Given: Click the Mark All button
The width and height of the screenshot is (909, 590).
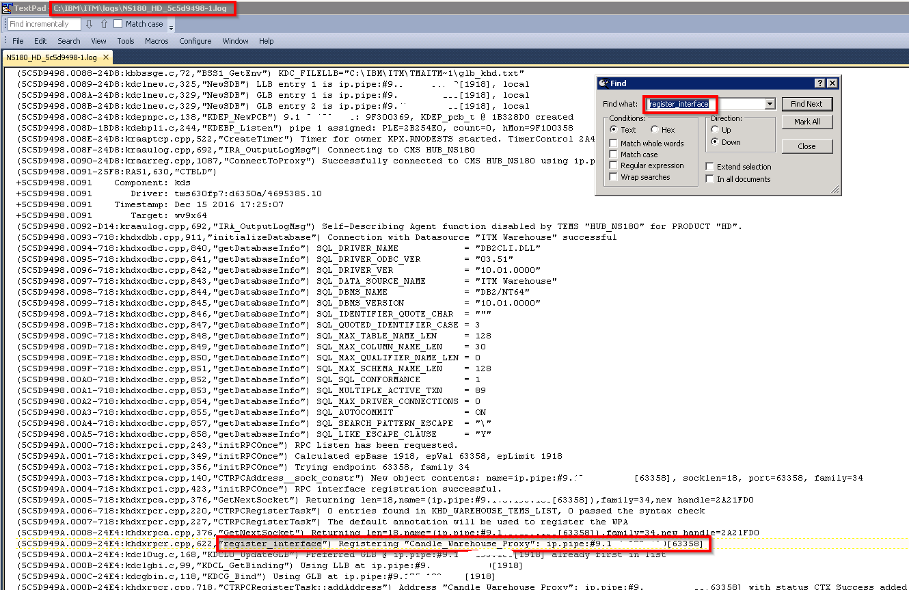Looking at the screenshot, I should [806, 122].
